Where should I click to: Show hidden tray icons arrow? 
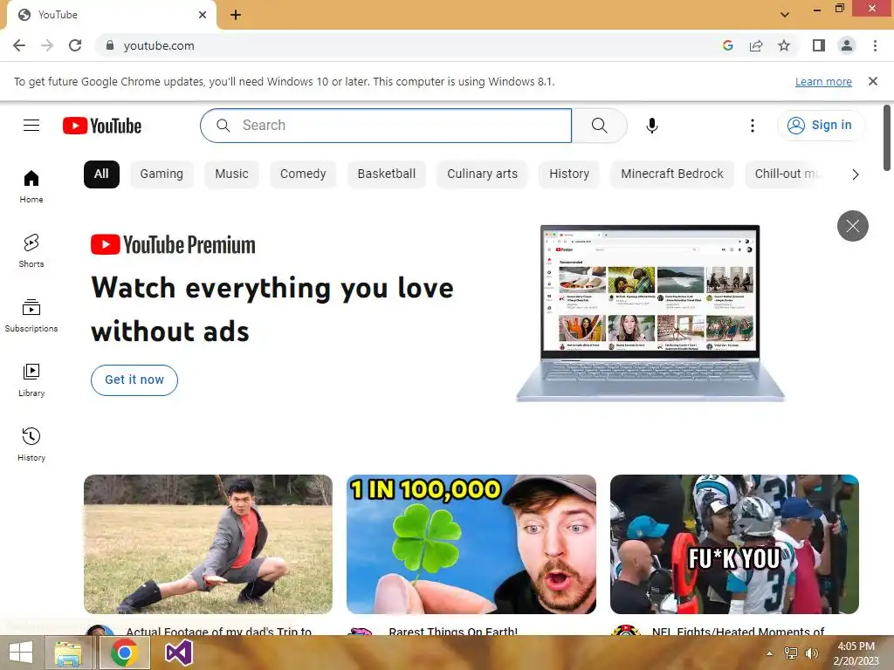coord(769,653)
